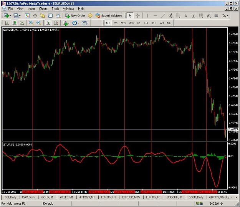Screen dimensions: 240x207
Task: Select the H1 timeframe
Action: 139,23
